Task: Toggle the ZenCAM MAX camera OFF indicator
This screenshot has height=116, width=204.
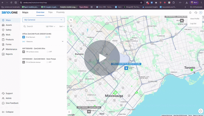Action: pos(49,62)
